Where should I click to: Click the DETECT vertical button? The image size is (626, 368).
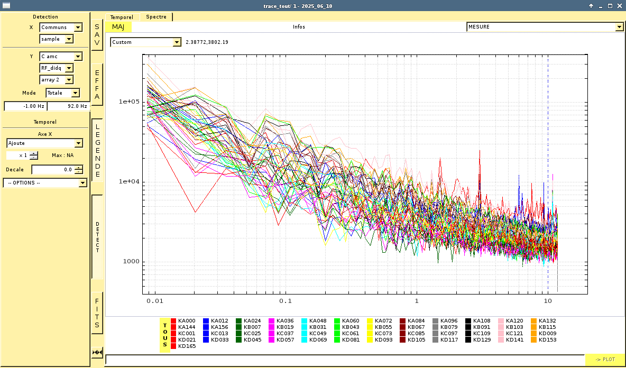point(97,236)
